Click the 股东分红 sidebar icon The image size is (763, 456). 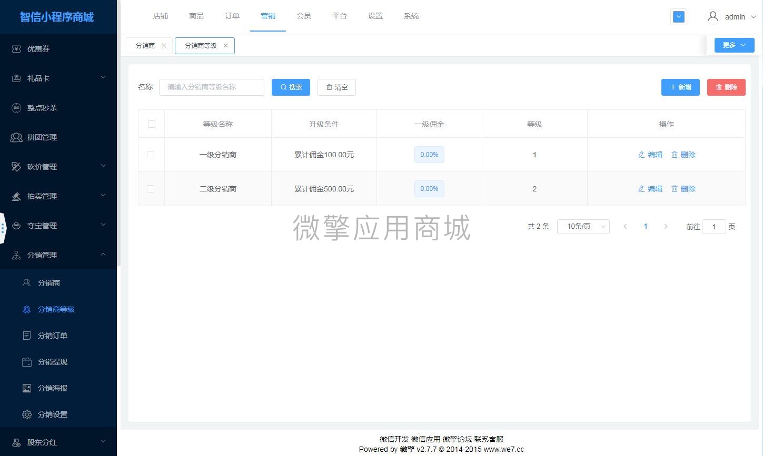point(16,442)
